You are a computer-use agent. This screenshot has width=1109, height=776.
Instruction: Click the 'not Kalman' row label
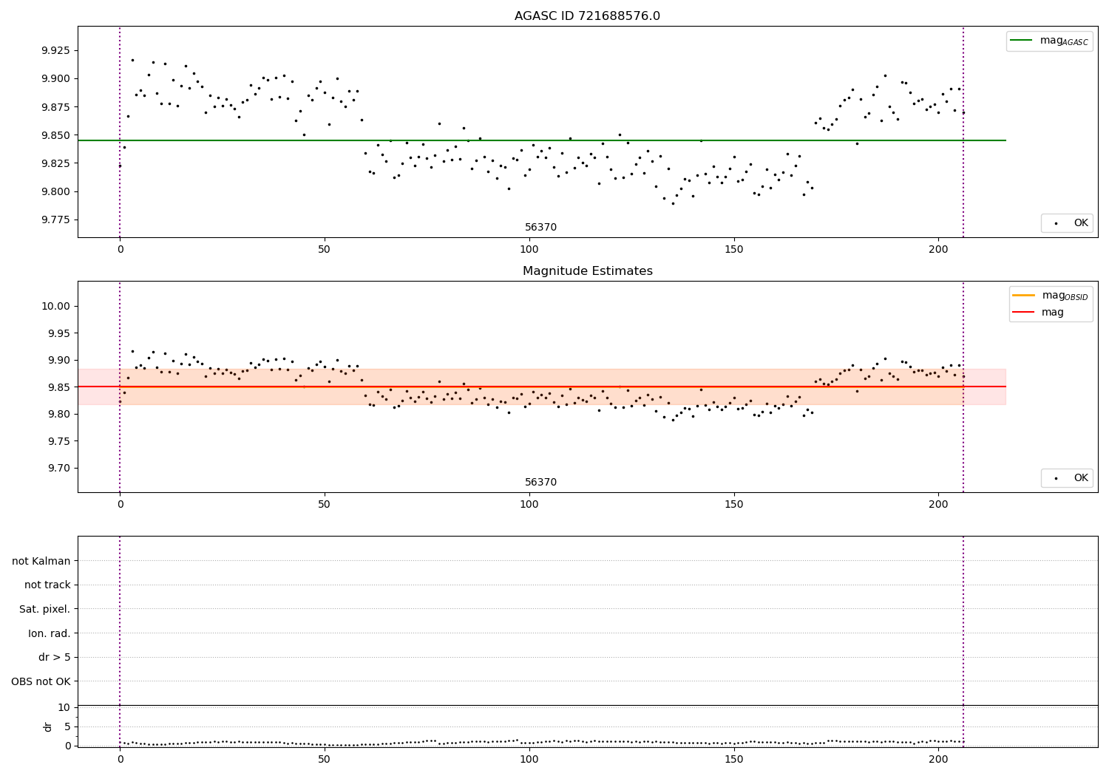click(41, 561)
